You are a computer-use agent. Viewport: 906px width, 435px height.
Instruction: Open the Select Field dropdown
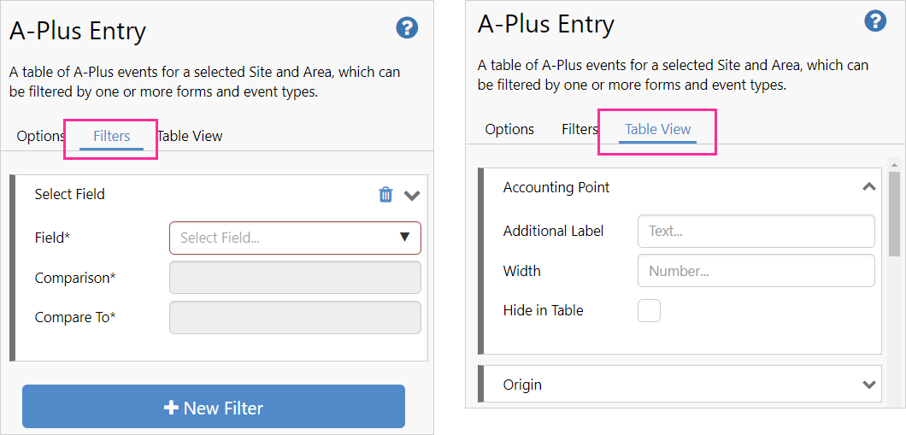click(x=295, y=238)
